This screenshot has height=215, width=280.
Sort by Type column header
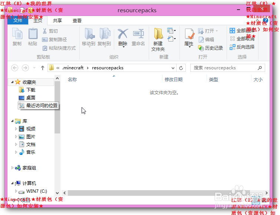(213, 80)
